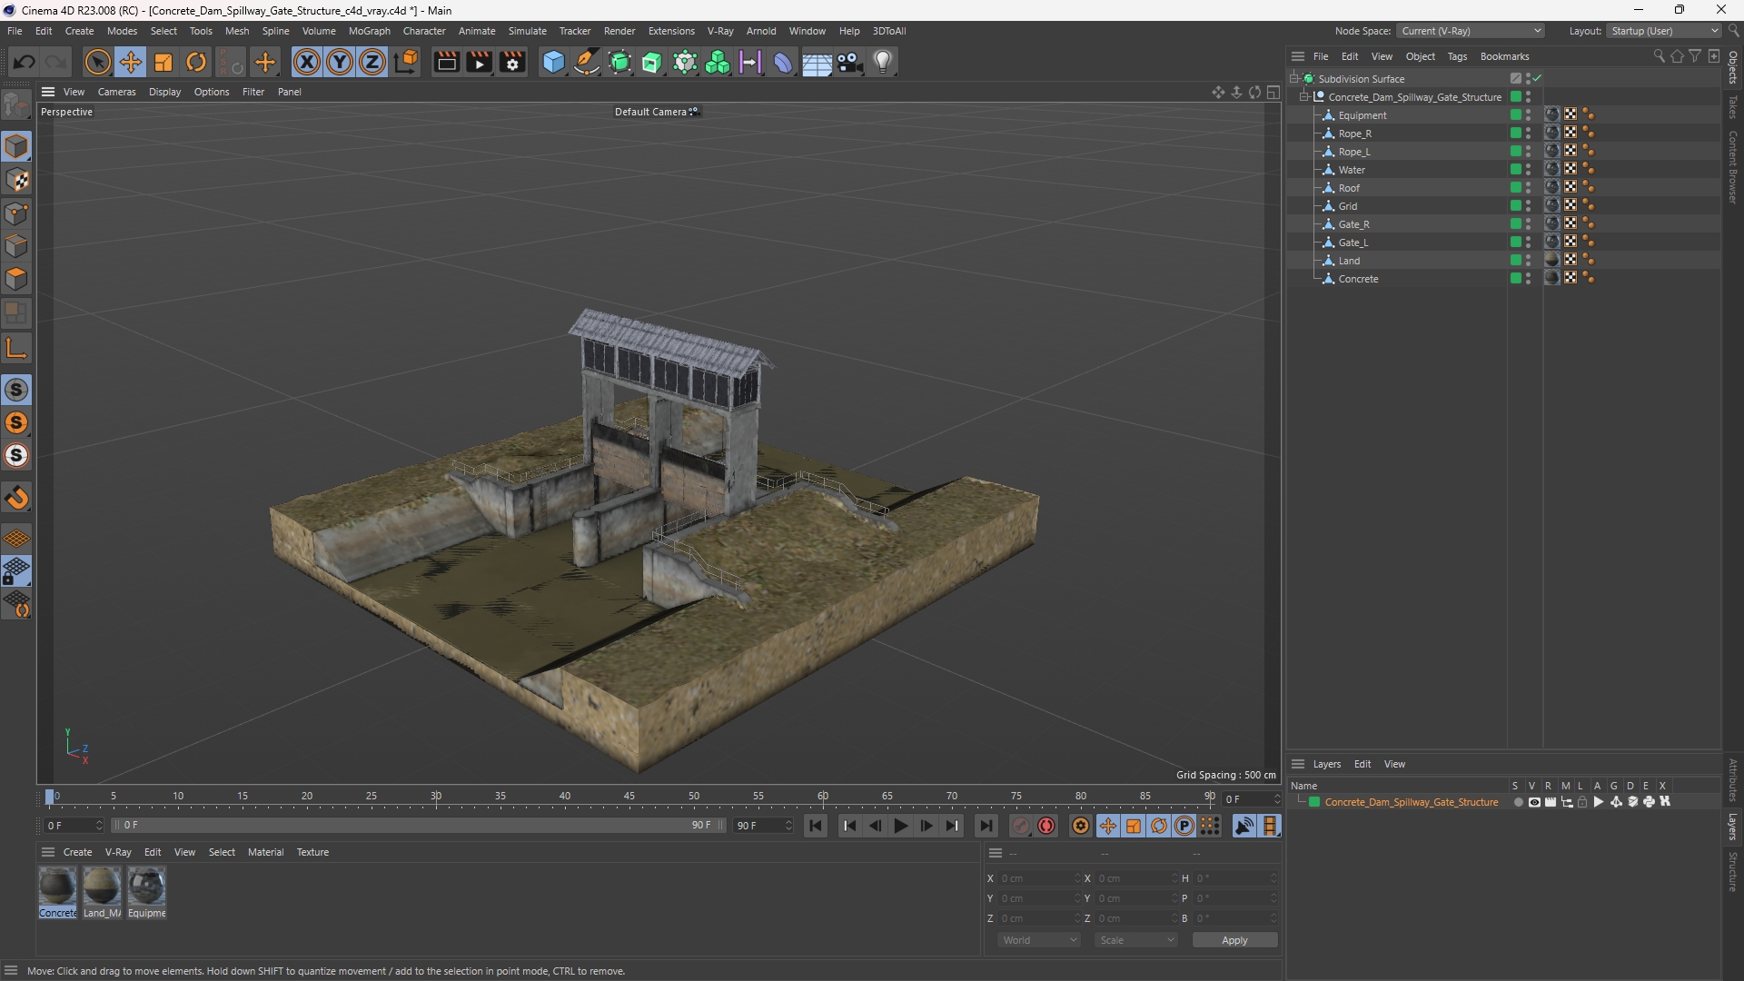The width and height of the screenshot is (1744, 981).
Task: Click the Floor grid object icon
Action: coord(817,63)
